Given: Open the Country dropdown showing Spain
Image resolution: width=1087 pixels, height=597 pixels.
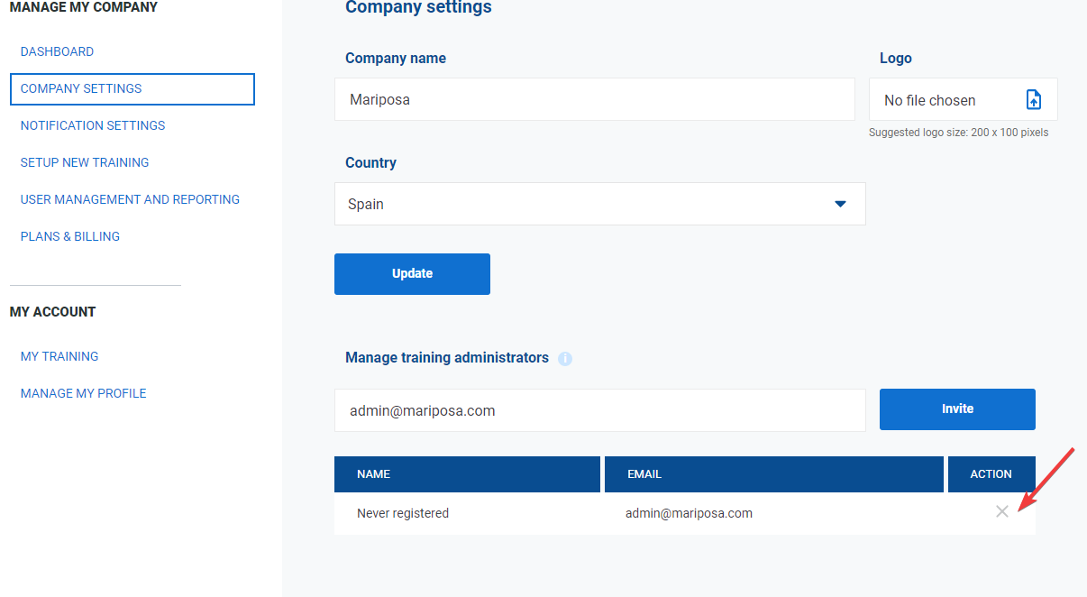Looking at the screenshot, I should 599,204.
